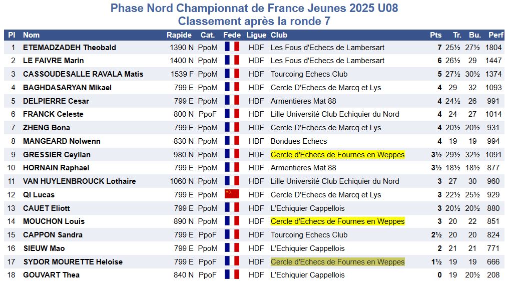The height and width of the screenshot is (283, 505).
Task: Click Bondues Echecs club name
Action: (x=299, y=141)
